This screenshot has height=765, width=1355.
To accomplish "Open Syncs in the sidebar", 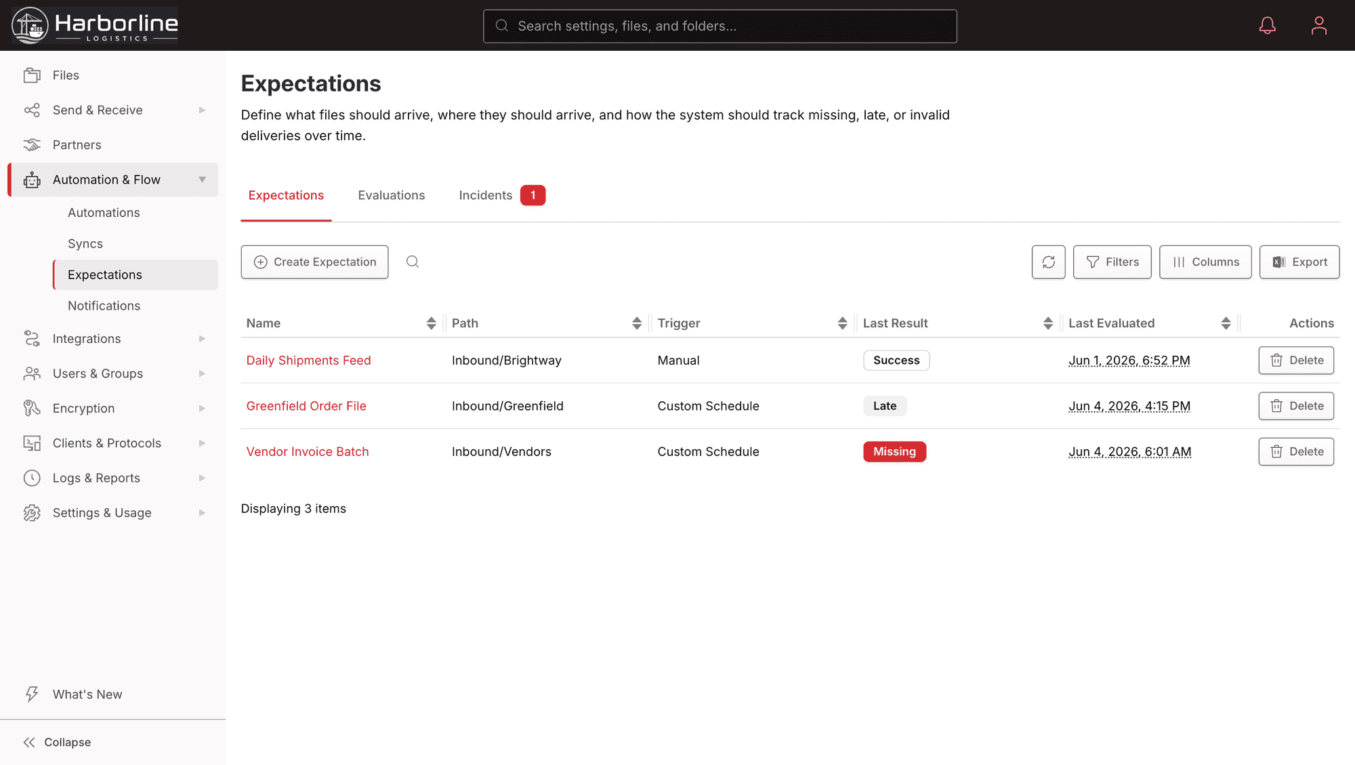I will click(85, 244).
